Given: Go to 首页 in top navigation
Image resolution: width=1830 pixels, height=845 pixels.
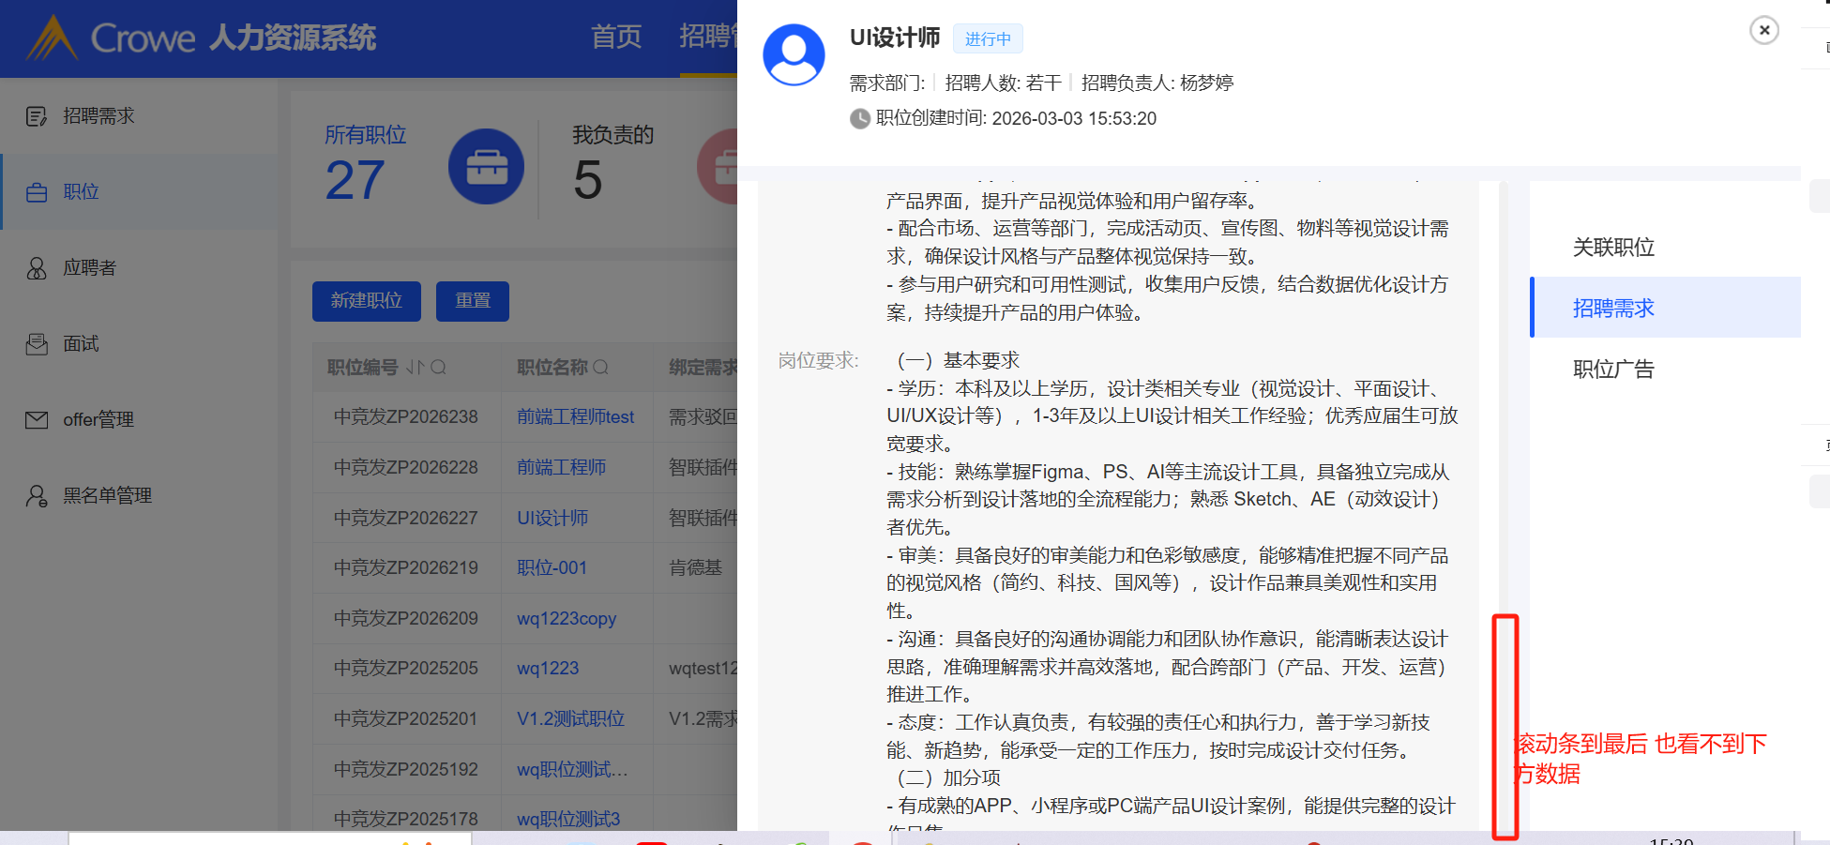Looking at the screenshot, I should [616, 38].
